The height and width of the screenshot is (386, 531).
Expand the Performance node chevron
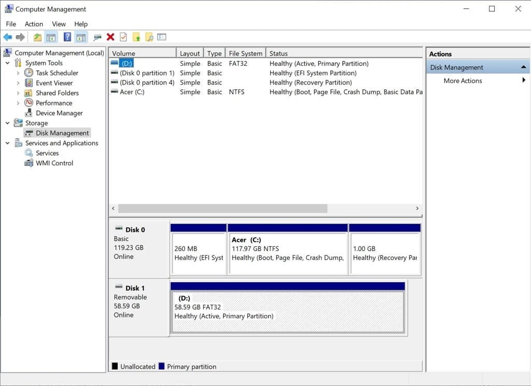[x=18, y=103]
